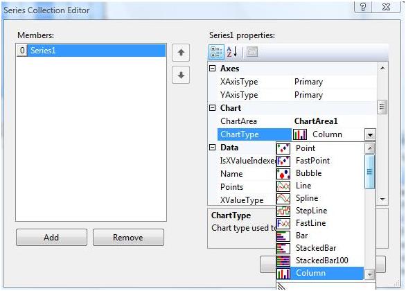Select the Spline chart type icon
This screenshot has height=291, width=406.
283,199
